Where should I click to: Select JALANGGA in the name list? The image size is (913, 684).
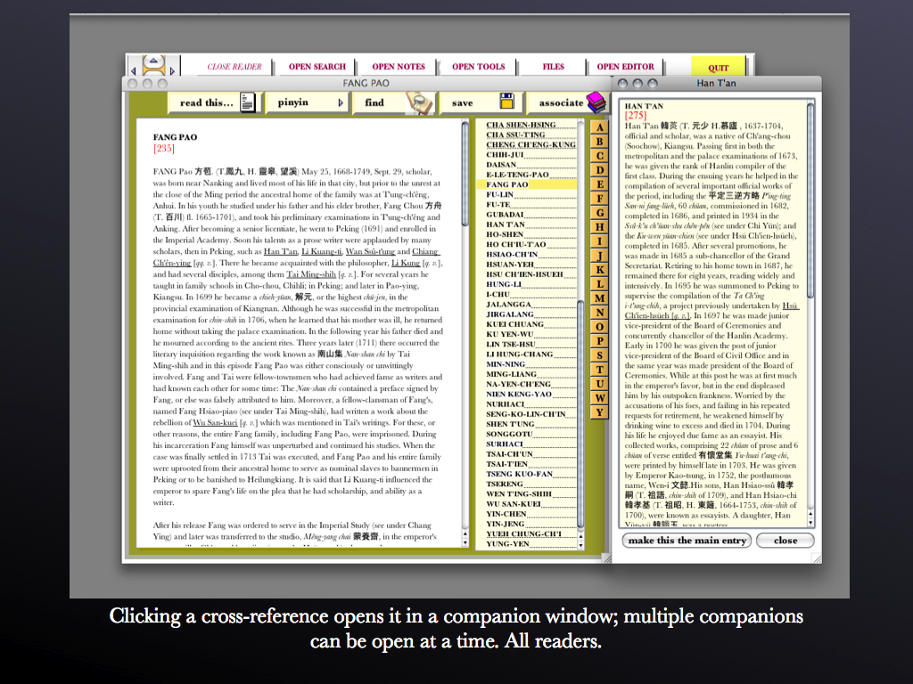[x=508, y=305]
